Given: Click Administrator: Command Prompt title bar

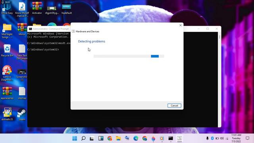Looking at the screenshot, I should point(51,29).
